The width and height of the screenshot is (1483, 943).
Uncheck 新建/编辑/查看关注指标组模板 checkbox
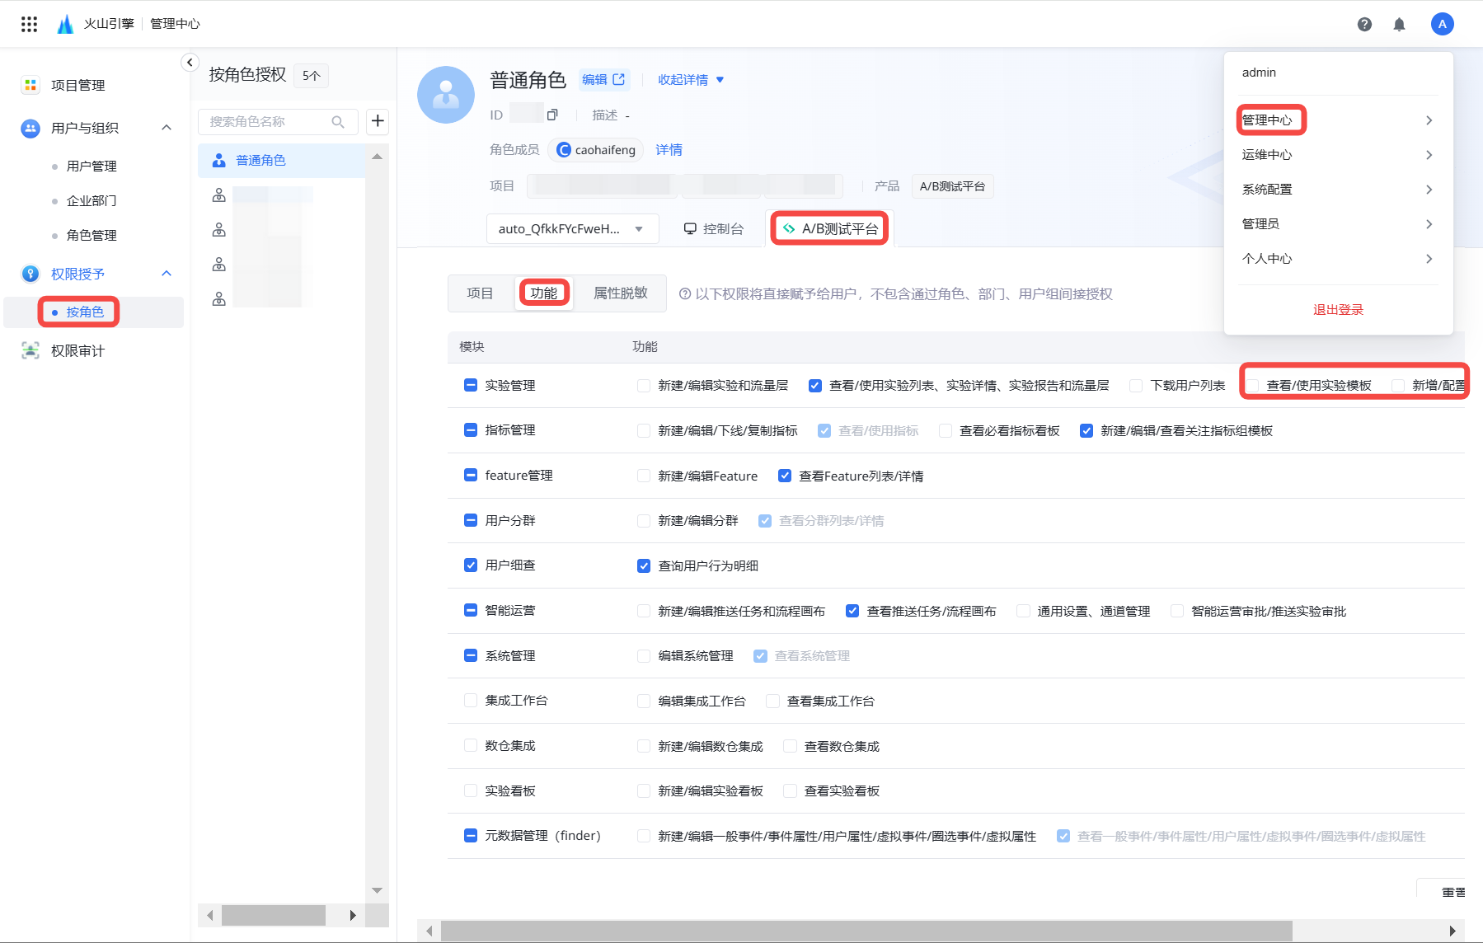pyautogui.click(x=1086, y=430)
